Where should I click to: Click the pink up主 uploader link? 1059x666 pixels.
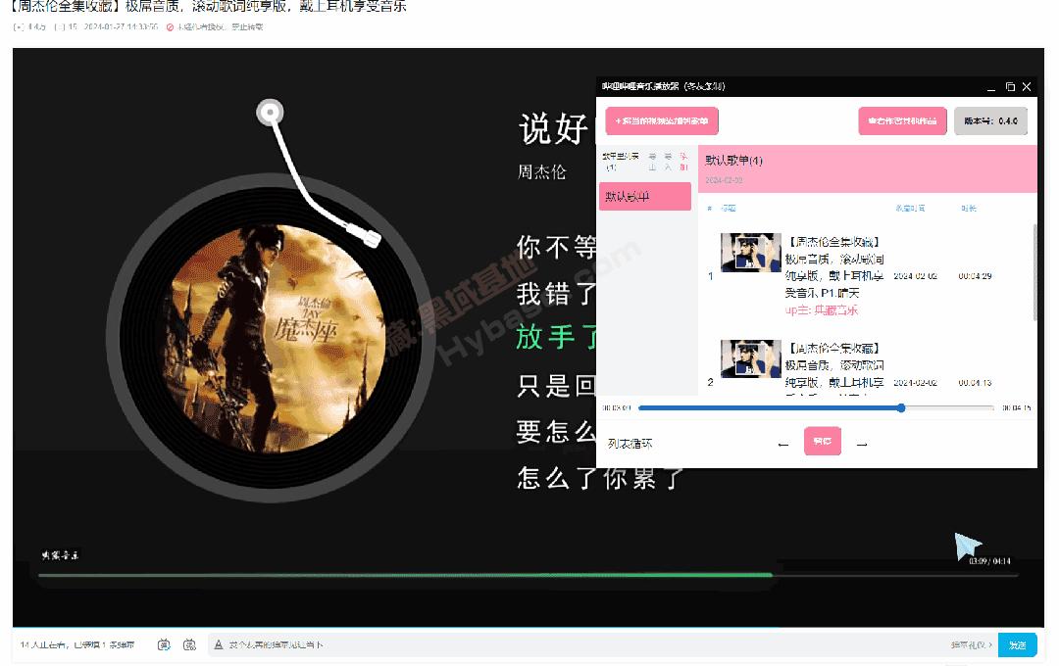pyautogui.click(x=822, y=310)
